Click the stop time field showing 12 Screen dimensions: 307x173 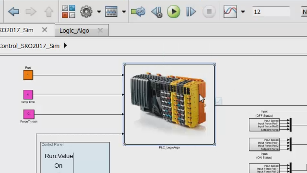pos(271,12)
